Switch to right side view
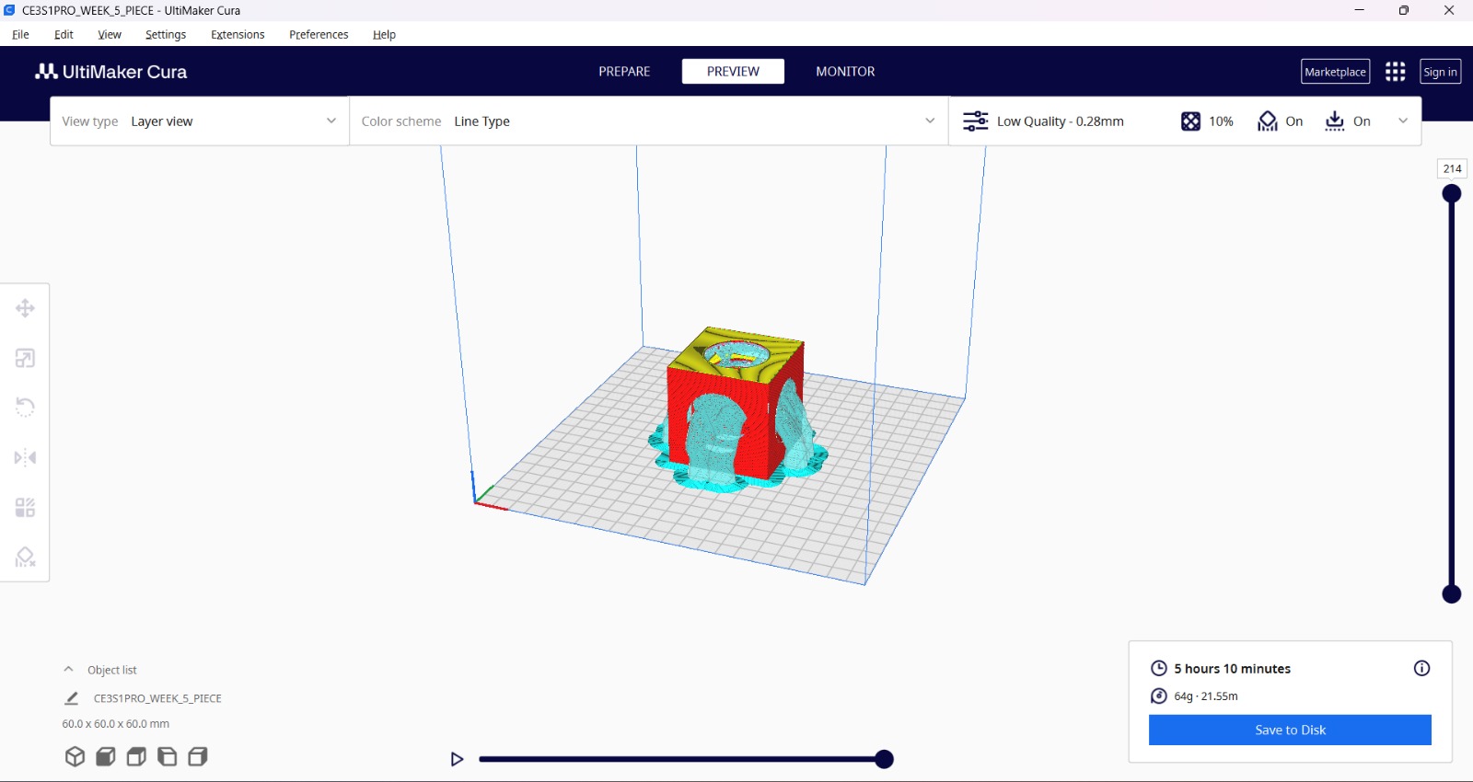This screenshot has width=1473, height=782. [197, 756]
